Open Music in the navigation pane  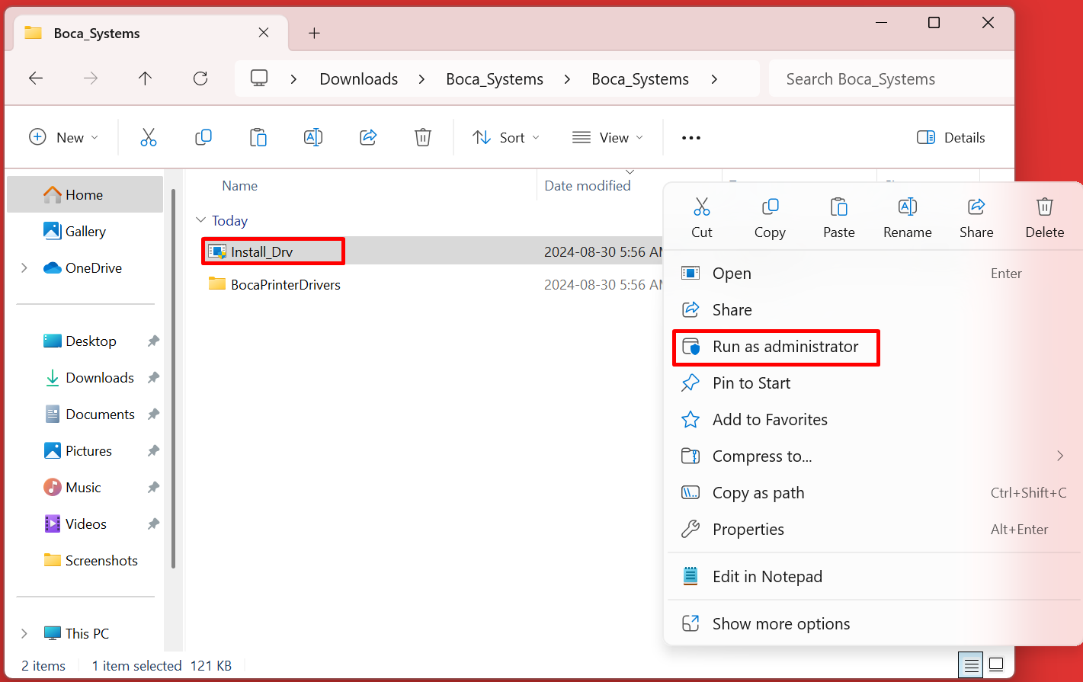pos(85,488)
